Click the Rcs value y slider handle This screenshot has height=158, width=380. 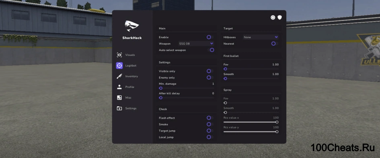click(277, 132)
